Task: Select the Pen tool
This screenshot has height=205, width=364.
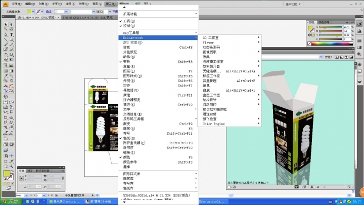Action: (6, 34)
